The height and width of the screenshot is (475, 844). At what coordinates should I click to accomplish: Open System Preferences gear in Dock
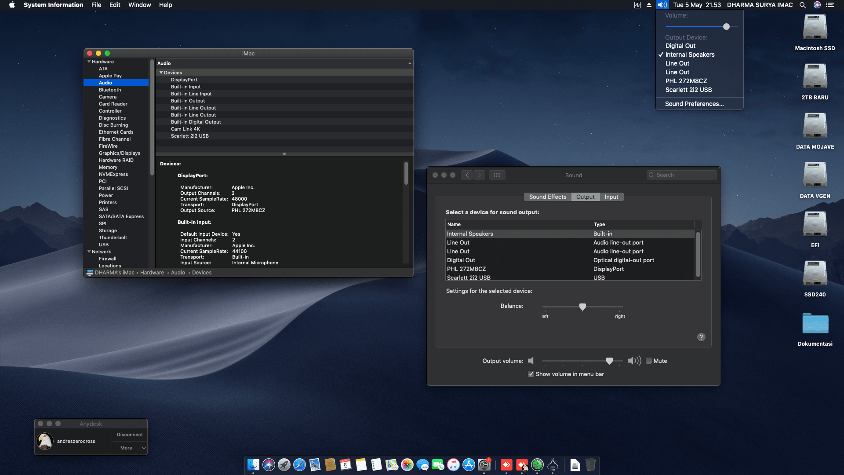pyautogui.click(x=484, y=464)
